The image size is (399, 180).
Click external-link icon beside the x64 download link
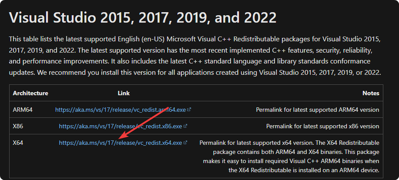coord(185,143)
